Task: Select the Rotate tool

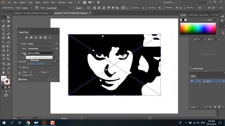Action: (x=4, y=42)
